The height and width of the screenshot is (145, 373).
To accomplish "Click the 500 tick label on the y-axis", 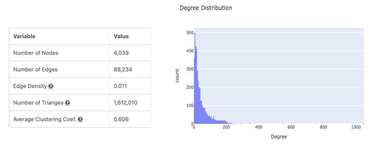I will [189, 33].
